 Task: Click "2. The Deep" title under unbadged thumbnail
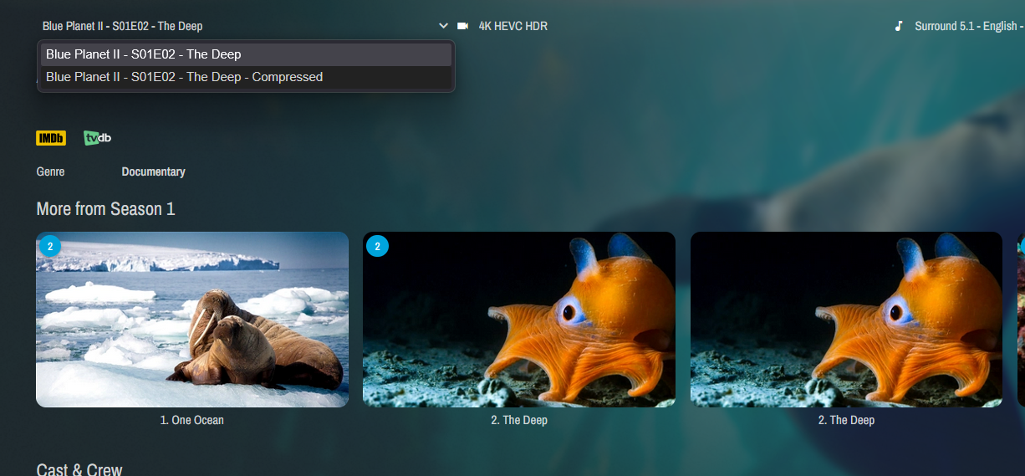846,420
